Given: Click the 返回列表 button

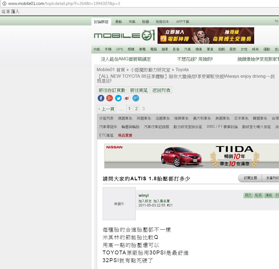Looking at the screenshot, I should pyautogui.click(x=161, y=90).
